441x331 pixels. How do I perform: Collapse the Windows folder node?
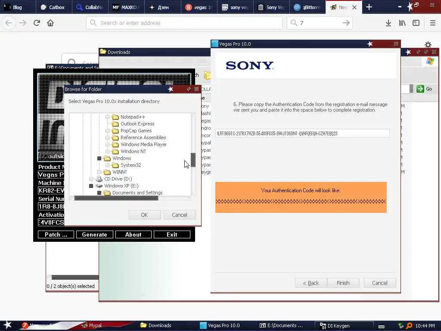point(99,158)
